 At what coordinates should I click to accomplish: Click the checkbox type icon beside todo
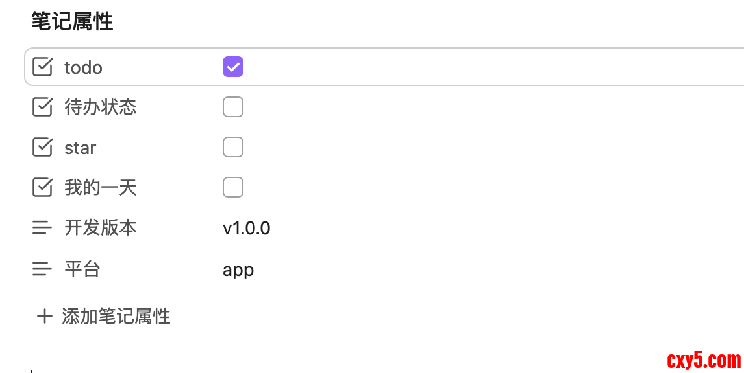tap(42, 67)
